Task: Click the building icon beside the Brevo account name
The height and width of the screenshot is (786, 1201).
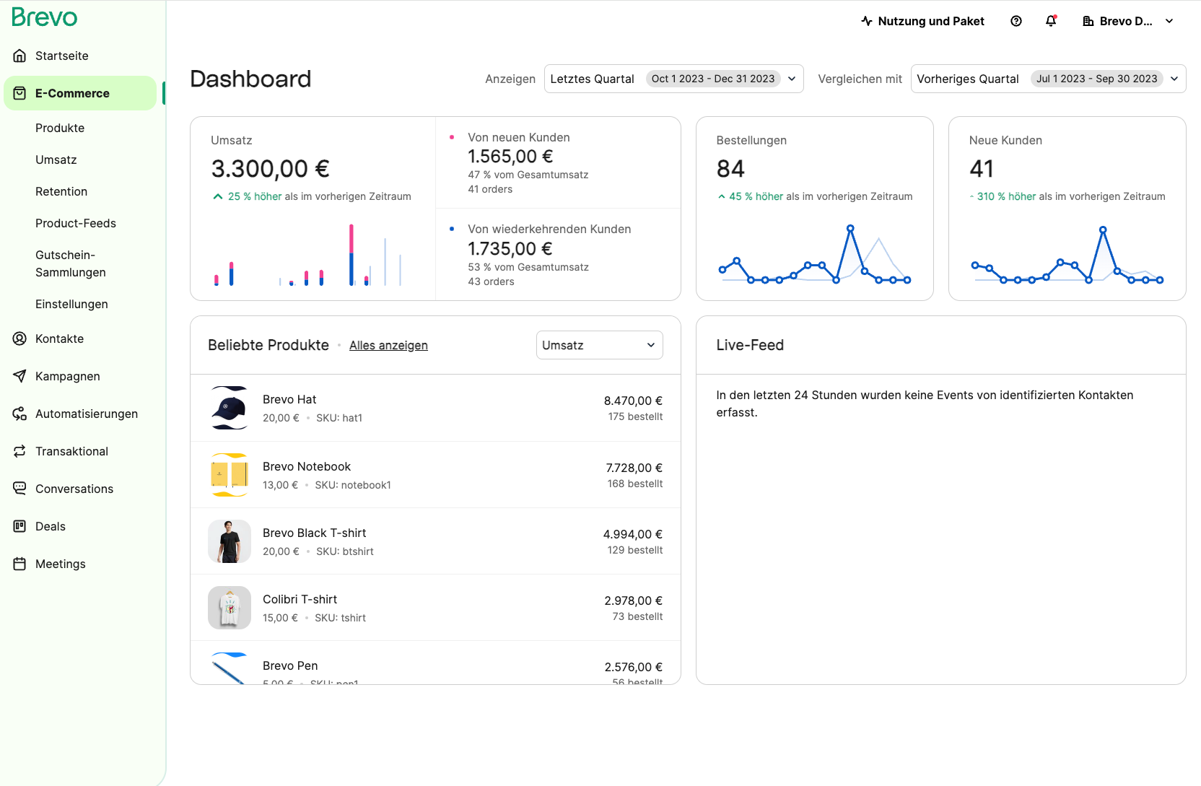Action: [x=1088, y=21]
